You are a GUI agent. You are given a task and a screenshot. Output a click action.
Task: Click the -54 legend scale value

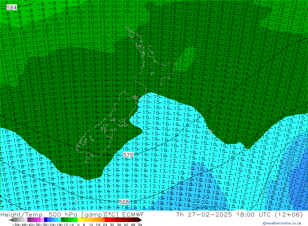(15, 224)
